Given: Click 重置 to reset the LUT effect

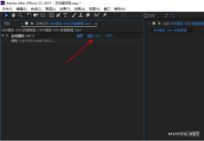Looking at the screenshot, I should [80, 36].
